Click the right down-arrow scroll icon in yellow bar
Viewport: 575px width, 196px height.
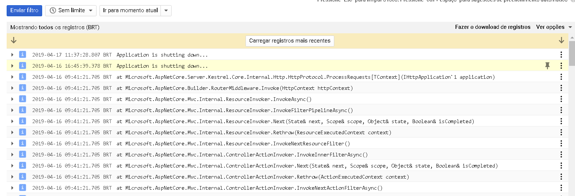tap(561, 40)
